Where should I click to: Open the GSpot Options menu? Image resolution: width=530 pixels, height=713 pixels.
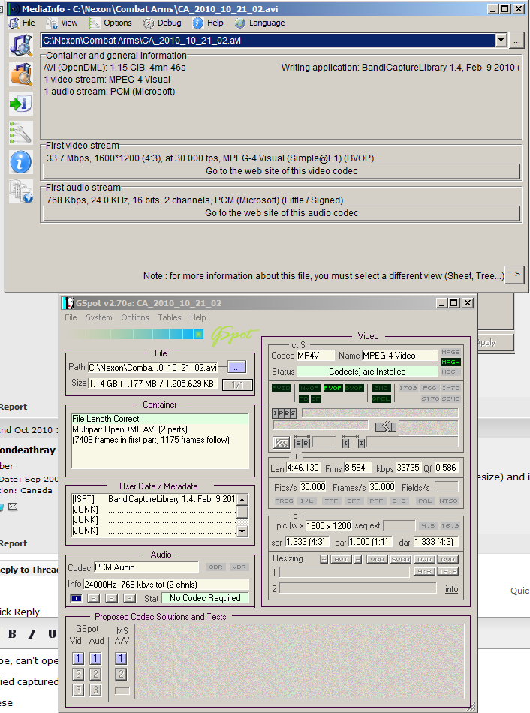tap(134, 317)
